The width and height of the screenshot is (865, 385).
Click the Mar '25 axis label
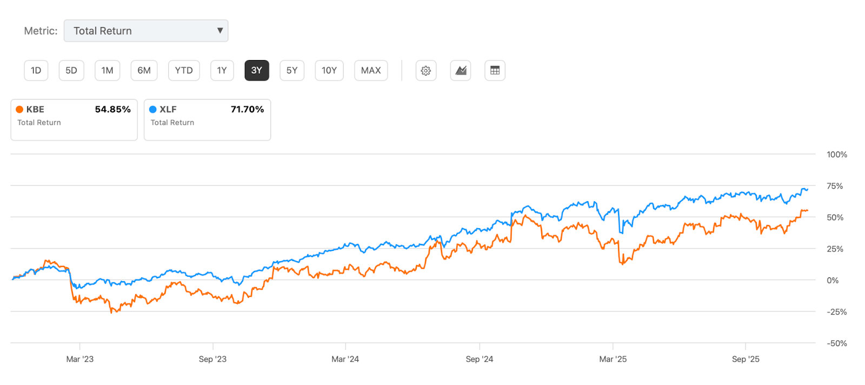click(613, 359)
